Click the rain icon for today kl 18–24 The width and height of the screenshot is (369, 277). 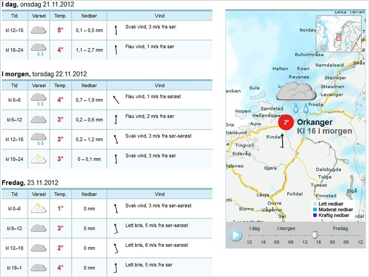pyautogui.click(x=38, y=50)
